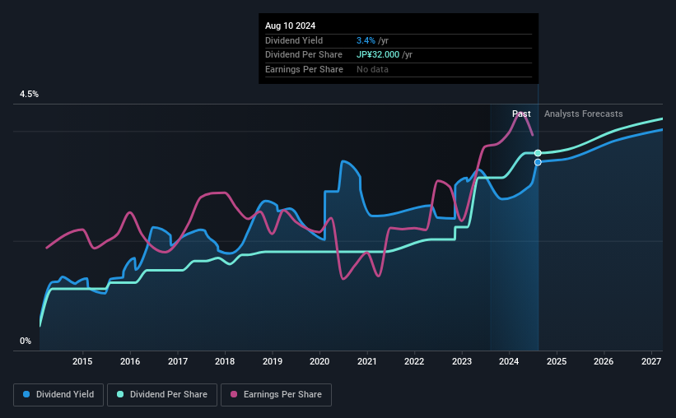Image resolution: width=676 pixels, height=418 pixels.
Task: Click the Past label on the chart
Action: 521,114
